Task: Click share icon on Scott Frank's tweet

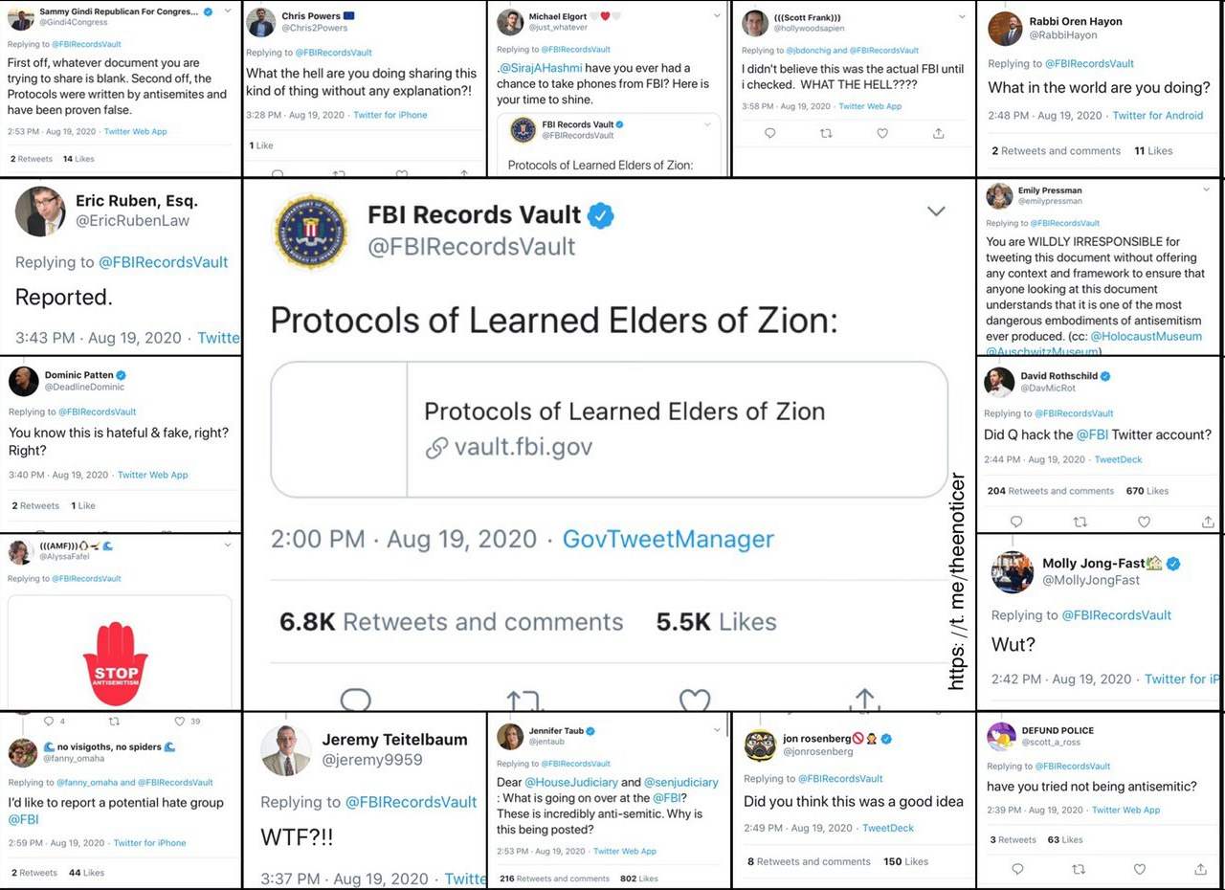Action: tap(939, 134)
